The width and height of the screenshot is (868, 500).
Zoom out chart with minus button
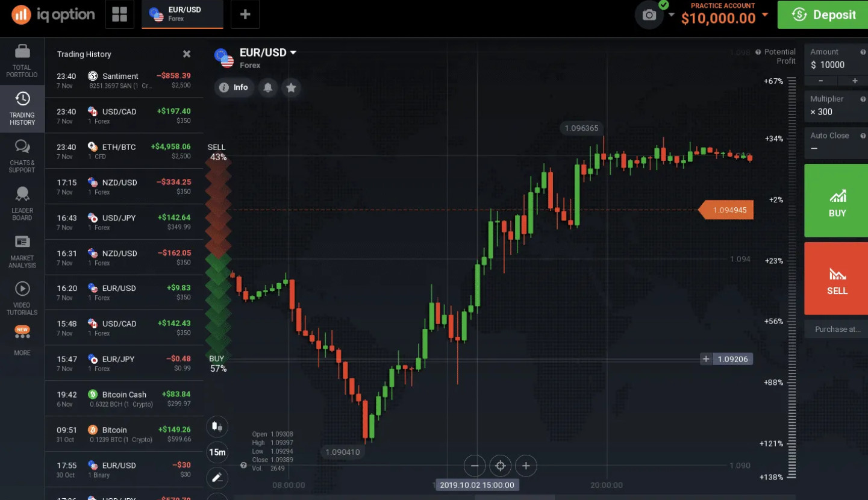click(475, 466)
